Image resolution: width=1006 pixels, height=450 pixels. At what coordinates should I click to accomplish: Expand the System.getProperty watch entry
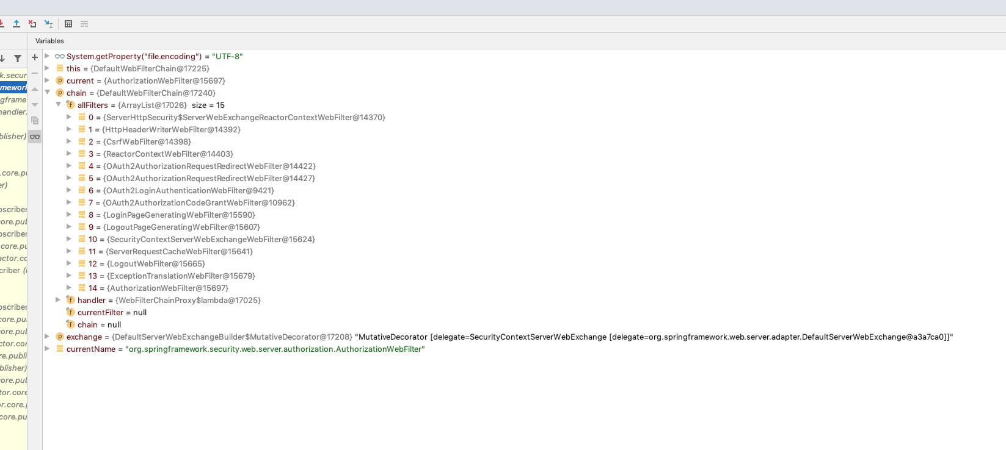tap(47, 55)
